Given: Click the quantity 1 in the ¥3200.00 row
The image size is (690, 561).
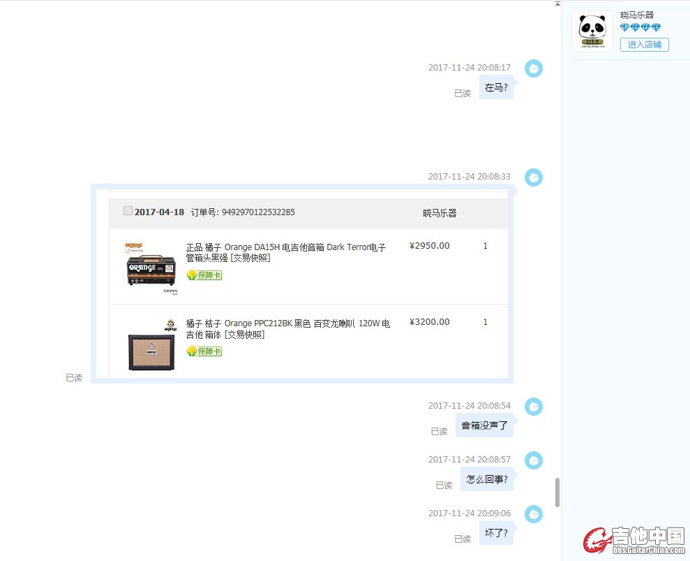Looking at the screenshot, I should [x=486, y=322].
